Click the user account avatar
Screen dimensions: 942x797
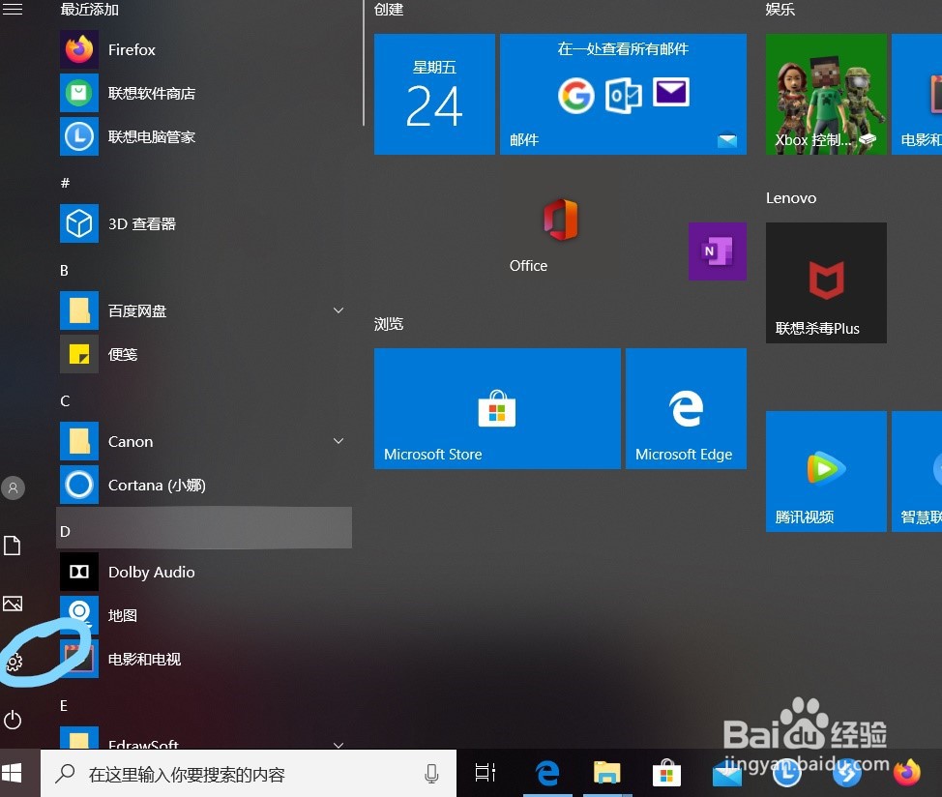click(x=13, y=487)
